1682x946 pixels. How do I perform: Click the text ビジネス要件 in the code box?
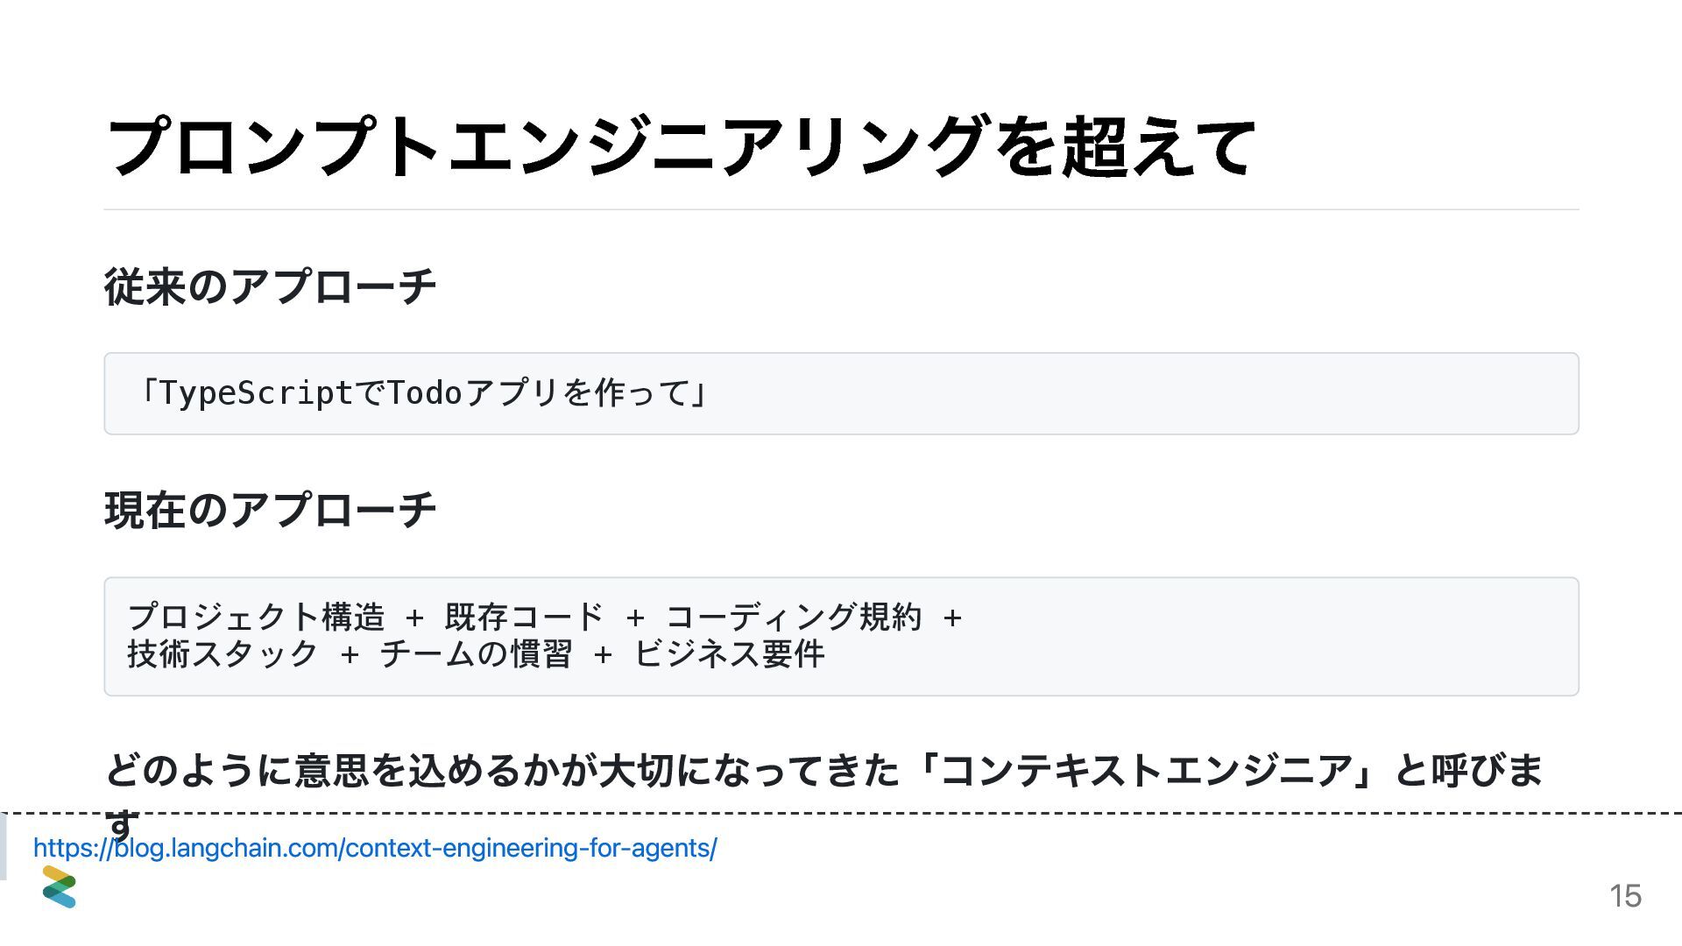click(729, 653)
